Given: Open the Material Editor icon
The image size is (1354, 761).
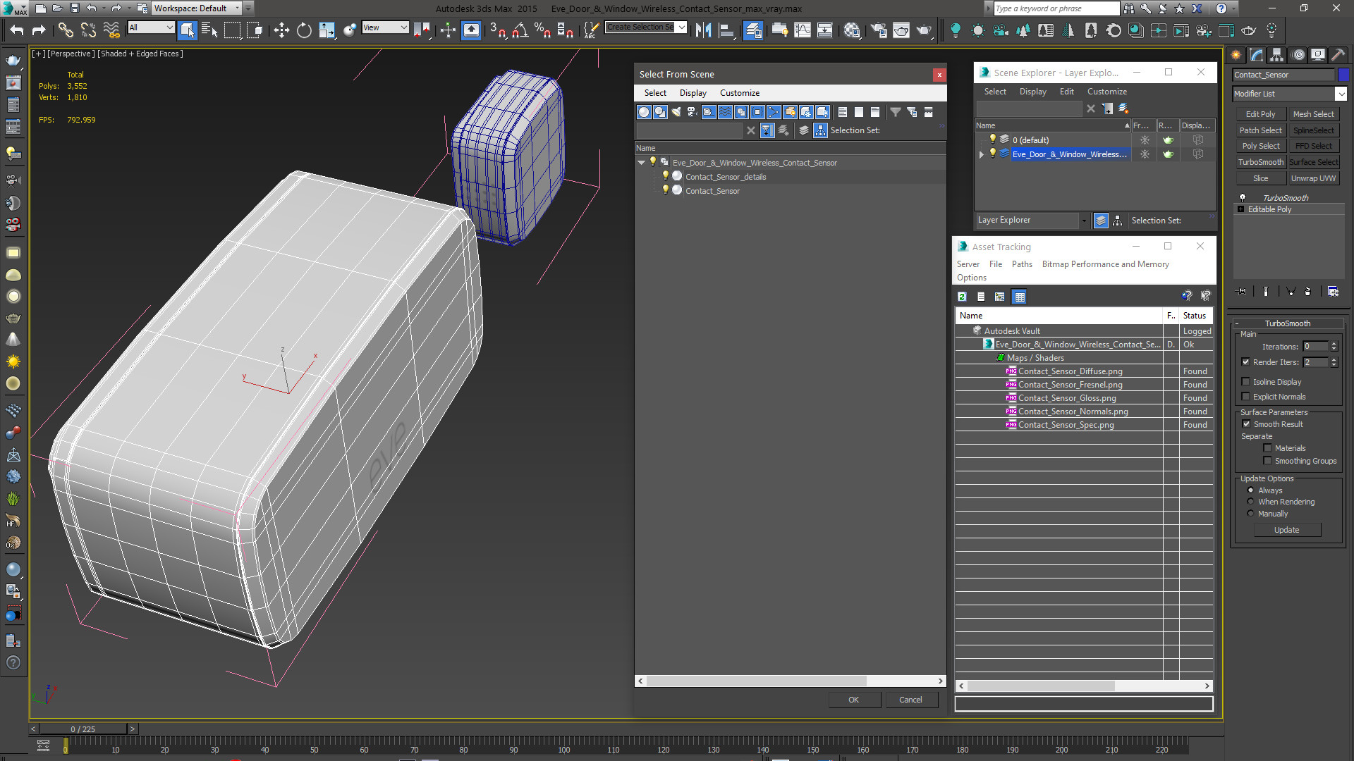Looking at the screenshot, I should point(852,30).
